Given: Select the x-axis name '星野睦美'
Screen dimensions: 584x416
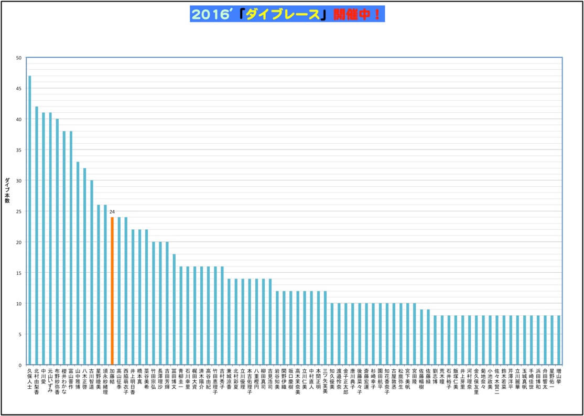Looking at the screenshot, I should pos(99,378).
